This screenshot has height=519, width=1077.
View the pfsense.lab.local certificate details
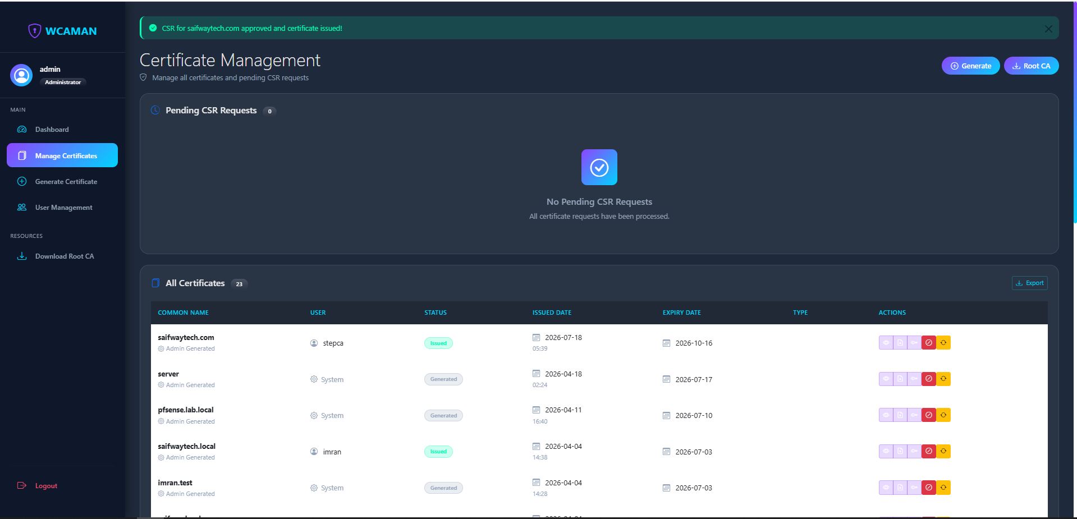click(x=886, y=415)
